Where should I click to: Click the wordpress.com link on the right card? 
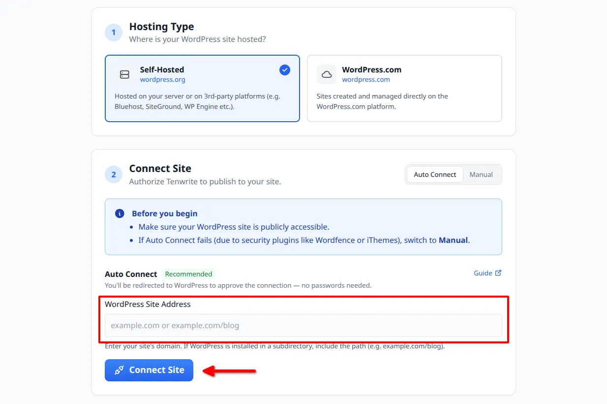pos(365,79)
